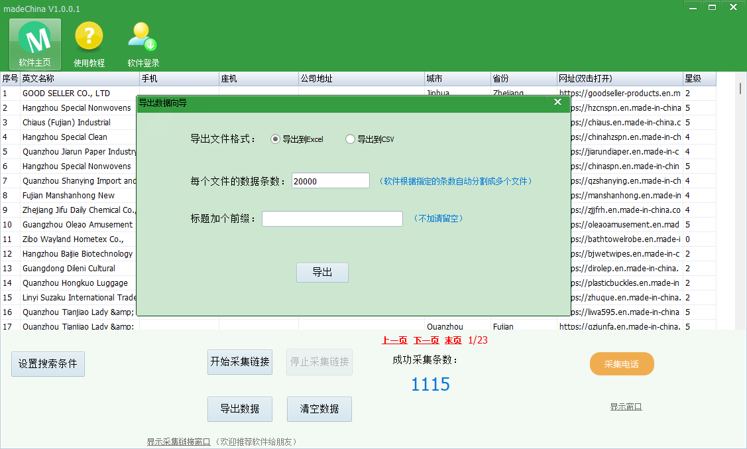
Task: Open the 软件主页 home icon
Action: tap(34, 44)
